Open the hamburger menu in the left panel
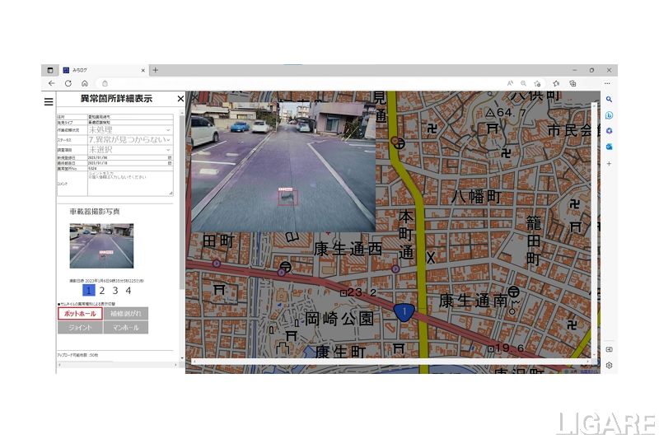 (x=49, y=101)
